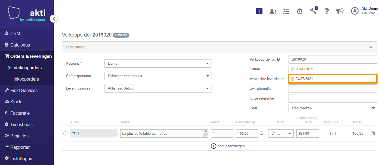
Task: Click the Akti Demo username text
Action: [x=370, y=9]
